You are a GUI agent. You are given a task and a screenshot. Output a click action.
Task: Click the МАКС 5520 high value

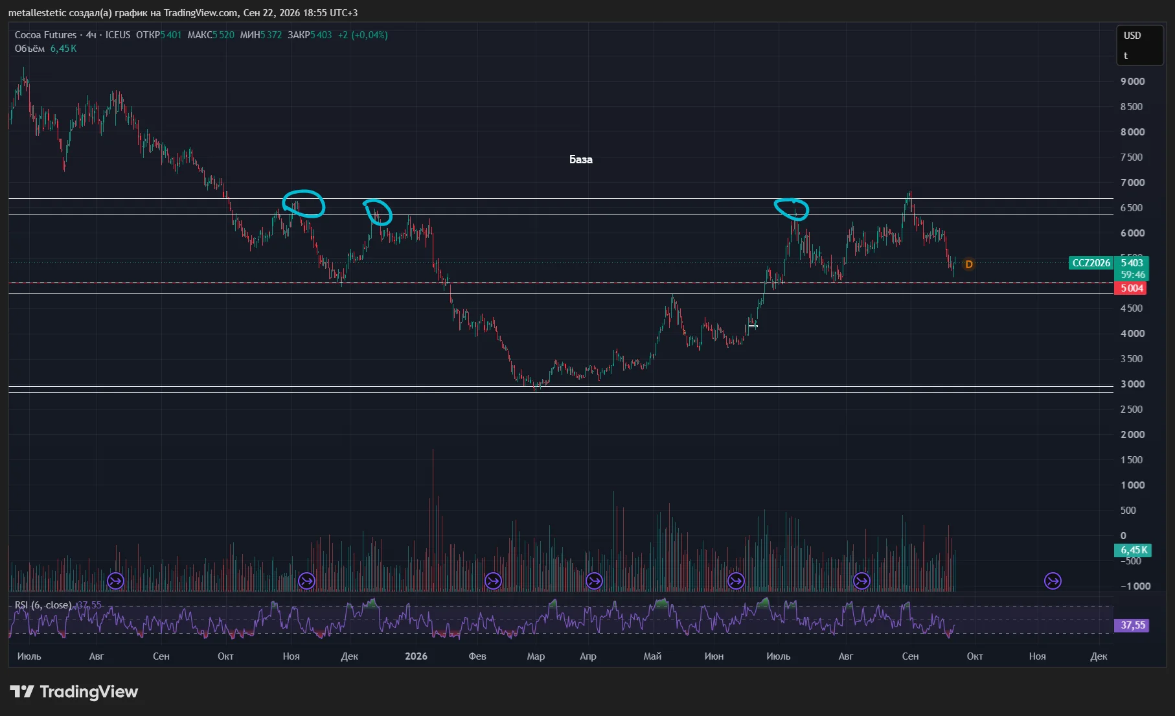[211, 35]
